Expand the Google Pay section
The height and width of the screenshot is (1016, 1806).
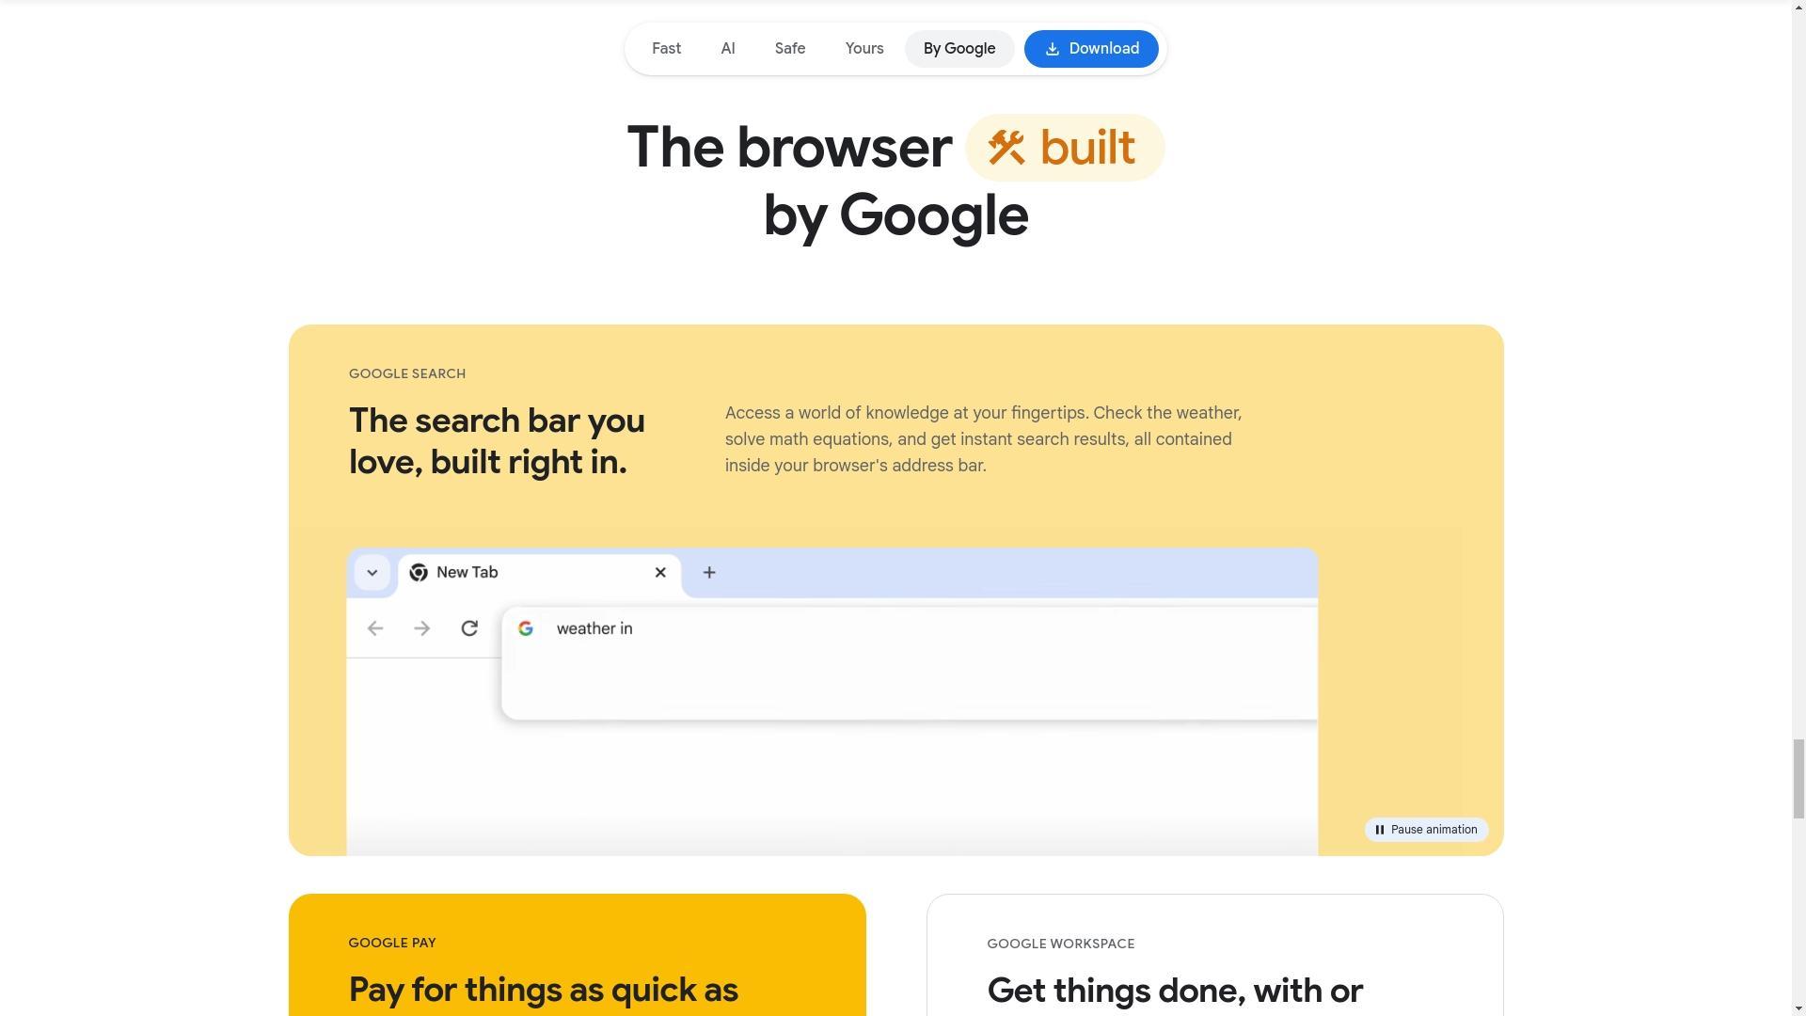(x=576, y=955)
